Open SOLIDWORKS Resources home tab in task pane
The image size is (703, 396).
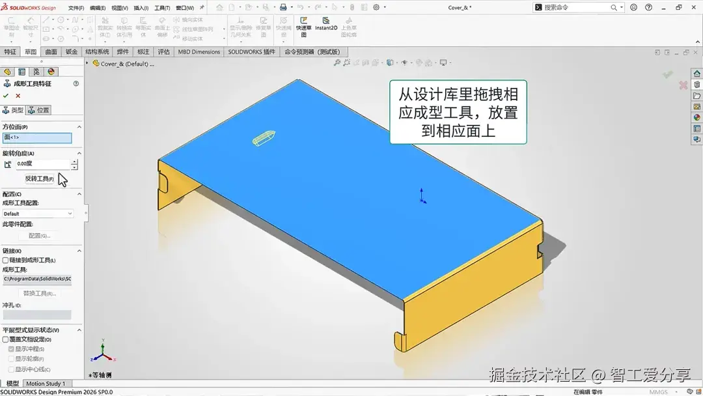pyautogui.click(x=696, y=74)
